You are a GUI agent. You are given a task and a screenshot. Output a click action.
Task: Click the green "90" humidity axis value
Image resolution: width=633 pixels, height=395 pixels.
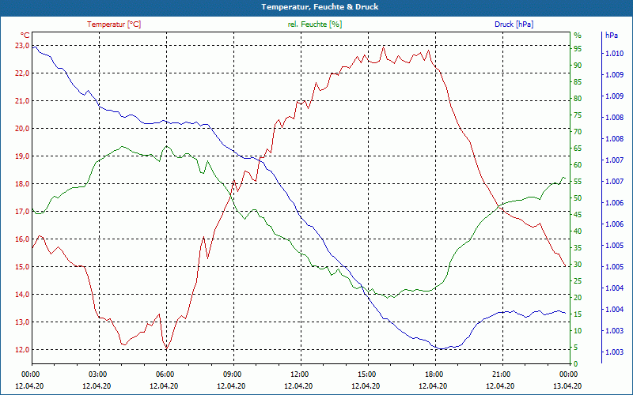pyautogui.click(x=578, y=66)
